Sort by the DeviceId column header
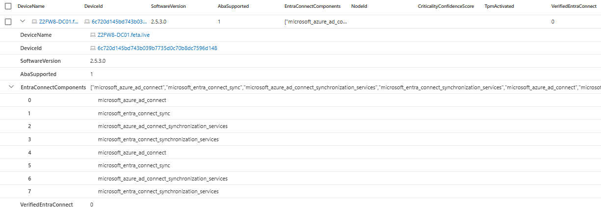 click(93, 6)
